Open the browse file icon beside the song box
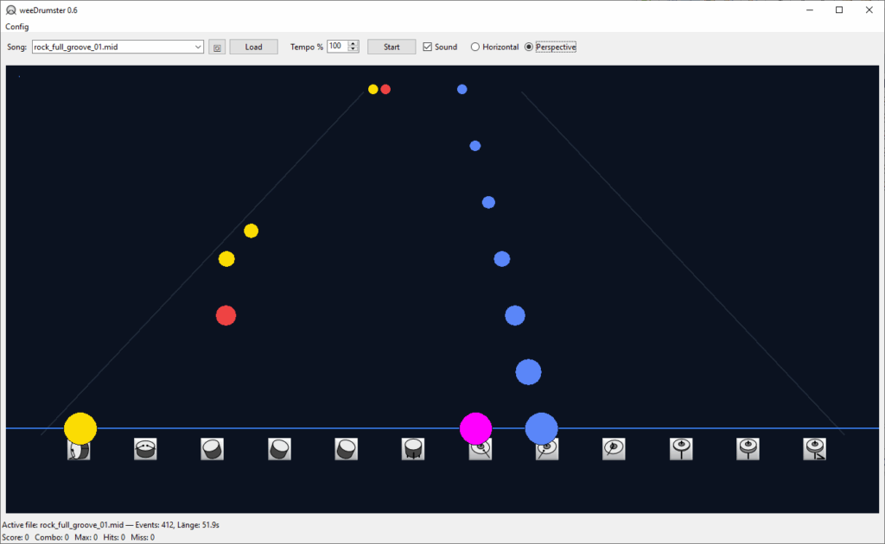The width and height of the screenshot is (885, 544). (x=217, y=47)
